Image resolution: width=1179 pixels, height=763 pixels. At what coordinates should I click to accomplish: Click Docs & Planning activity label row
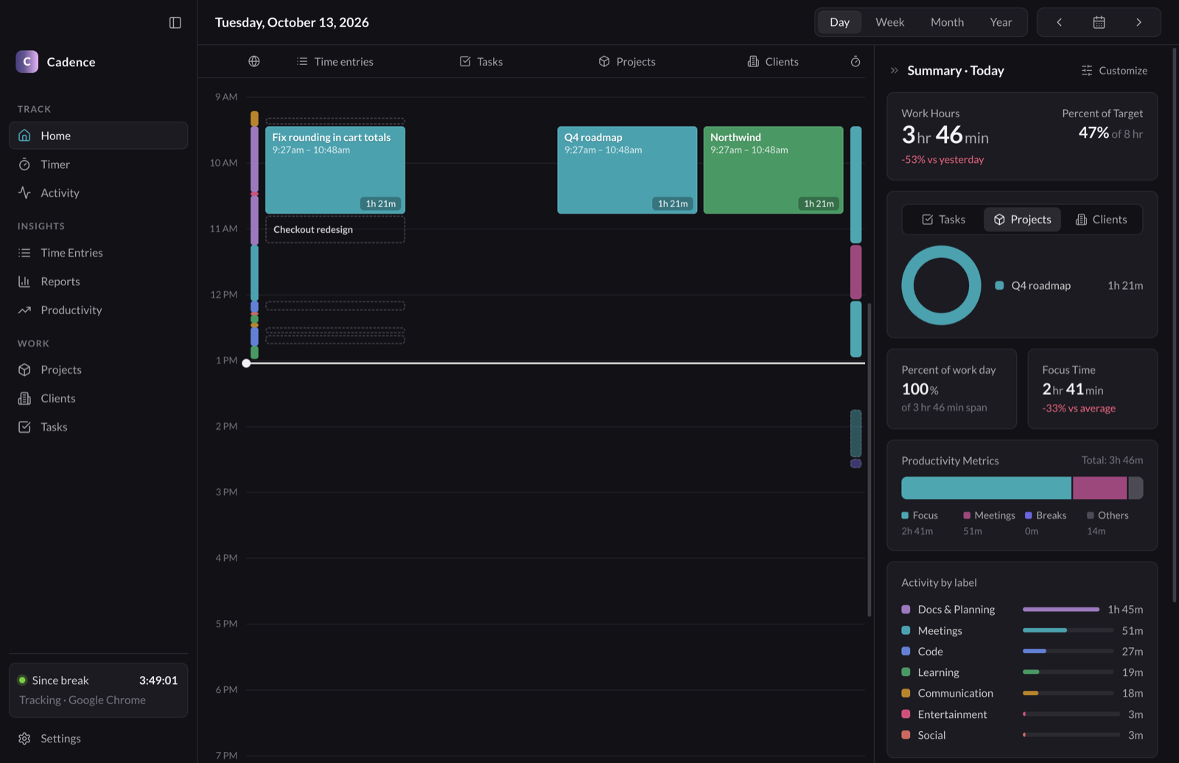(1022, 610)
